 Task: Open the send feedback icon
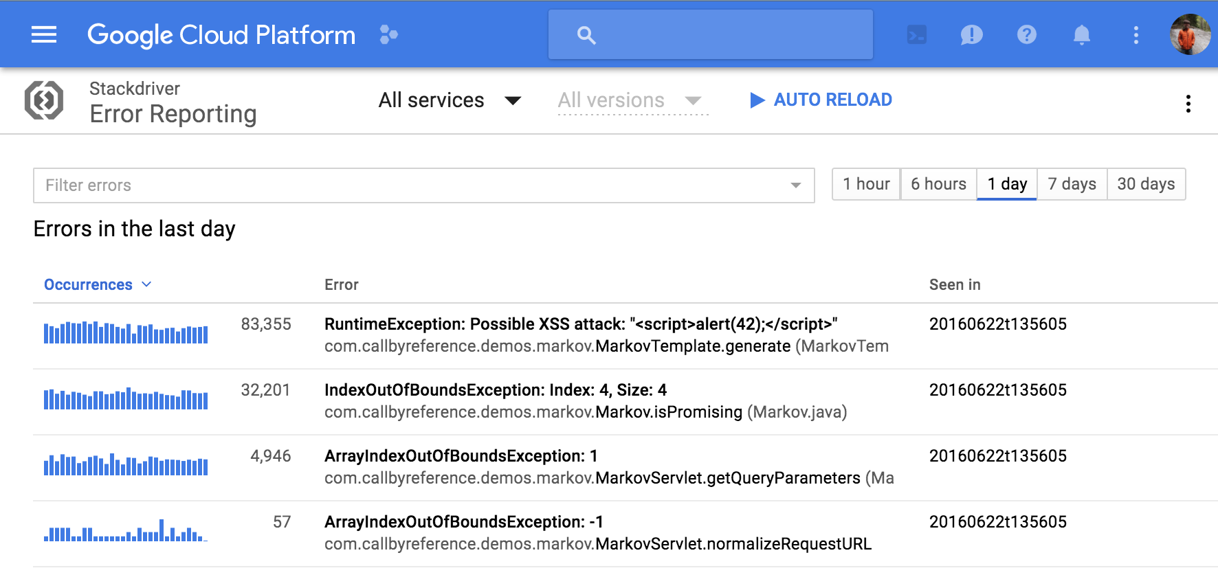(971, 34)
